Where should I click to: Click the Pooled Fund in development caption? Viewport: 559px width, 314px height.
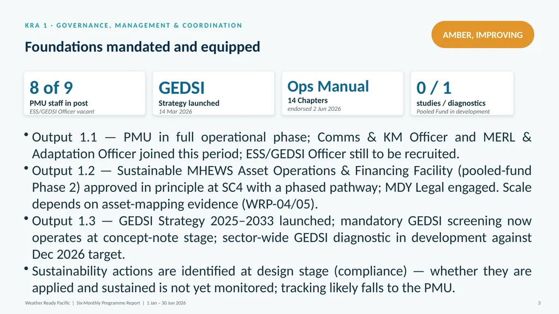(453, 111)
